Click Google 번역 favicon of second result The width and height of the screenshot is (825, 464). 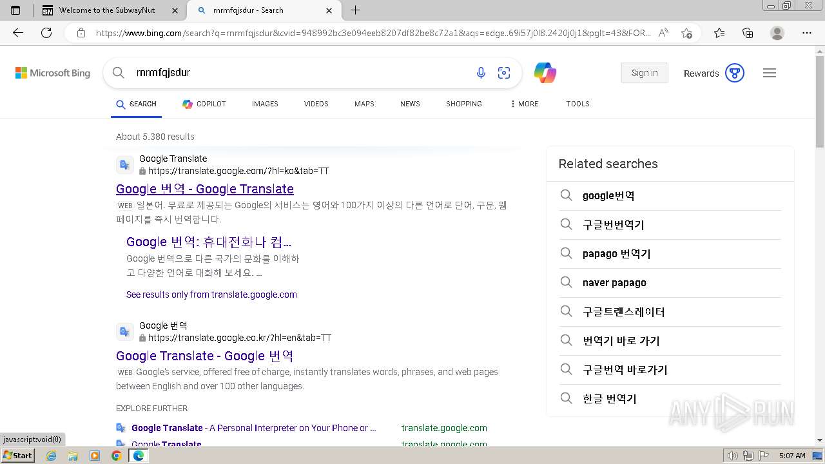coord(125,332)
